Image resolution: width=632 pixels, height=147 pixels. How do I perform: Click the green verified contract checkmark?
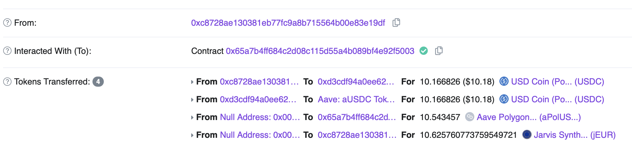pos(423,51)
